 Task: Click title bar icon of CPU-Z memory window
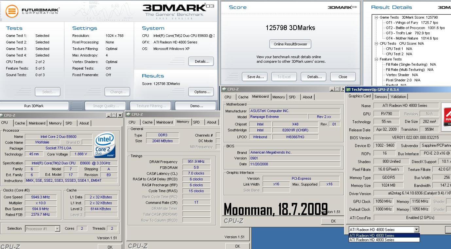(129, 114)
